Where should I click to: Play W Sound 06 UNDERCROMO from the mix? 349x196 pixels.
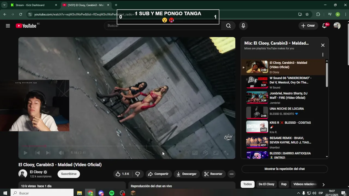point(284,82)
